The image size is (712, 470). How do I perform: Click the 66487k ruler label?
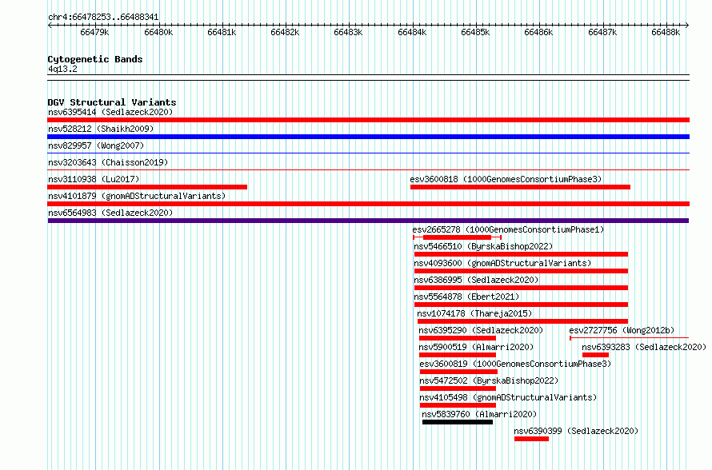point(602,32)
